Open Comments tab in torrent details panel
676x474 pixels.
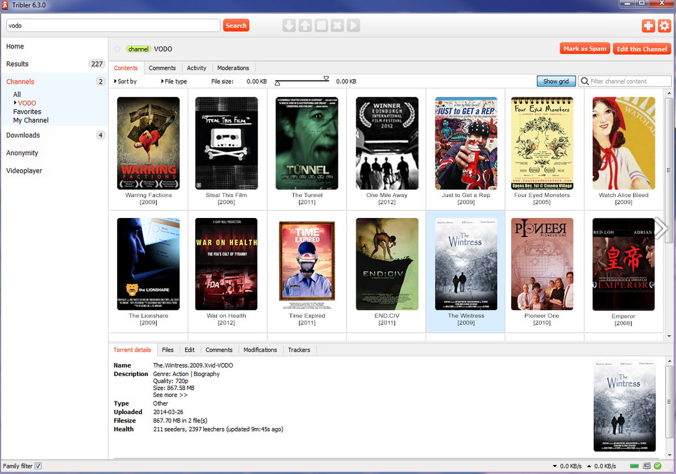pos(219,350)
